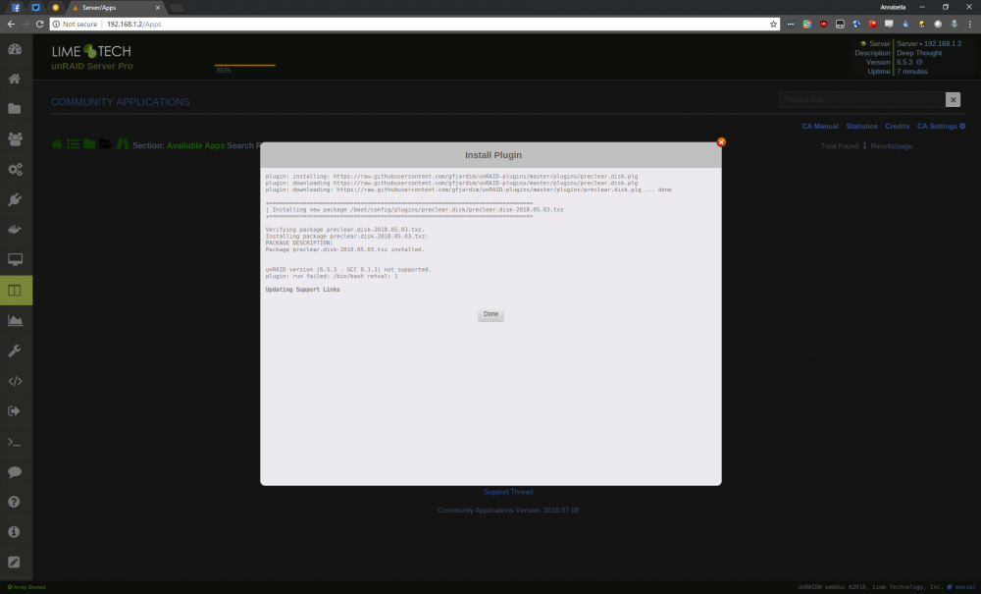The image size is (981, 594).
Task: Click the manual link in footer
Action: pyautogui.click(x=961, y=587)
